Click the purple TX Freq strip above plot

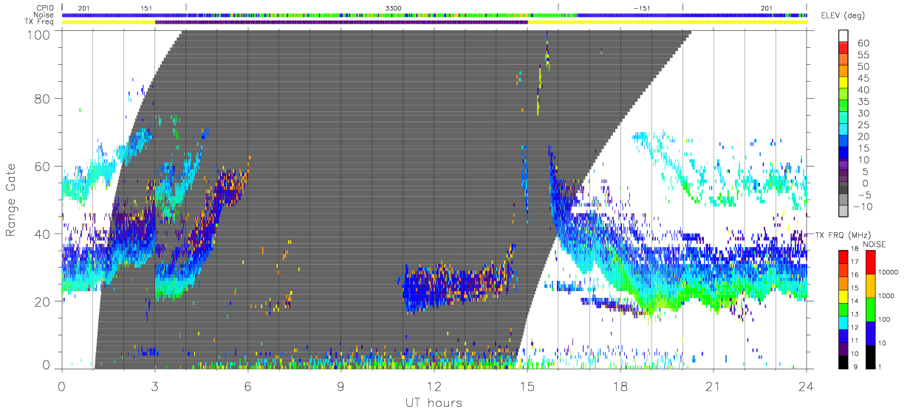pyautogui.click(x=341, y=21)
